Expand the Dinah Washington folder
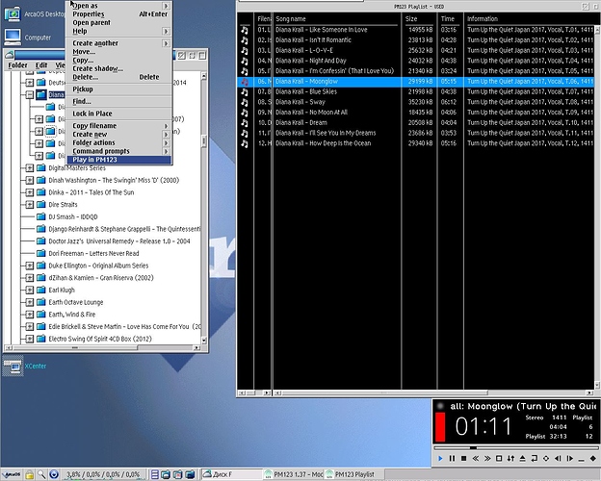The height and width of the screenshot is (481, 601). click(x=30, y=180)
